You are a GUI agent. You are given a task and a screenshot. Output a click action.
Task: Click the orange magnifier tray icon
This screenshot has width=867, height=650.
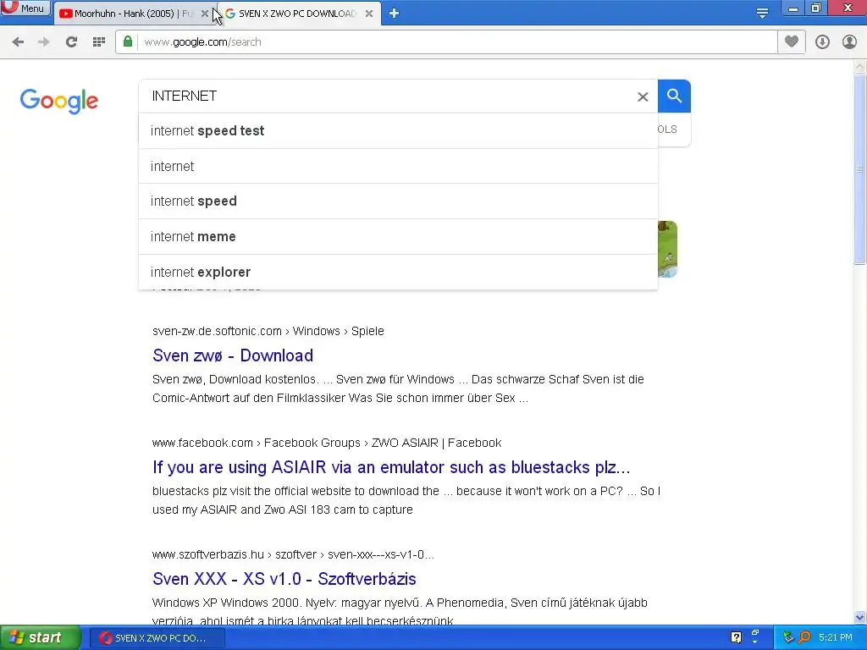point(804,637)
